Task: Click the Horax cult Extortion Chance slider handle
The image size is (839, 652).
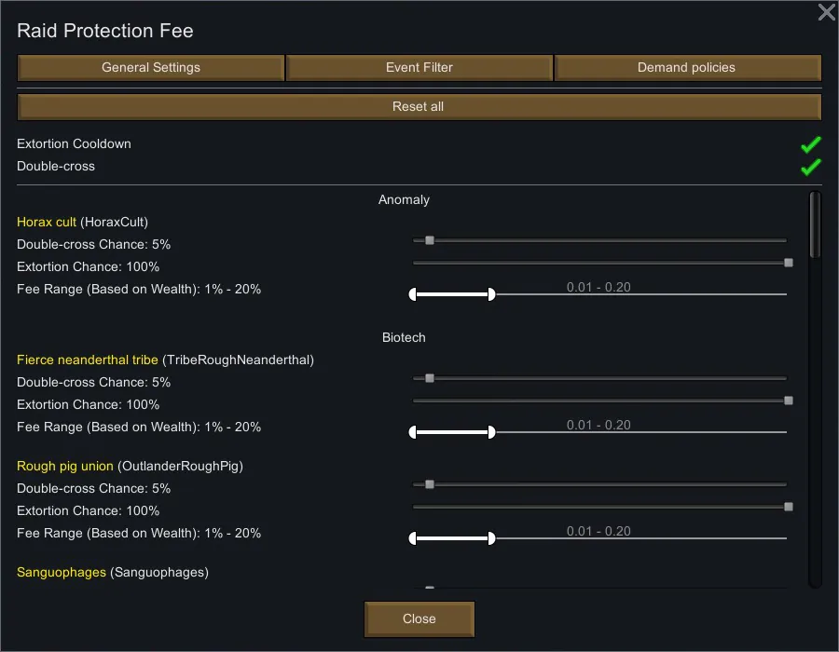Action: pyautogui.click(x=789, y=263)
